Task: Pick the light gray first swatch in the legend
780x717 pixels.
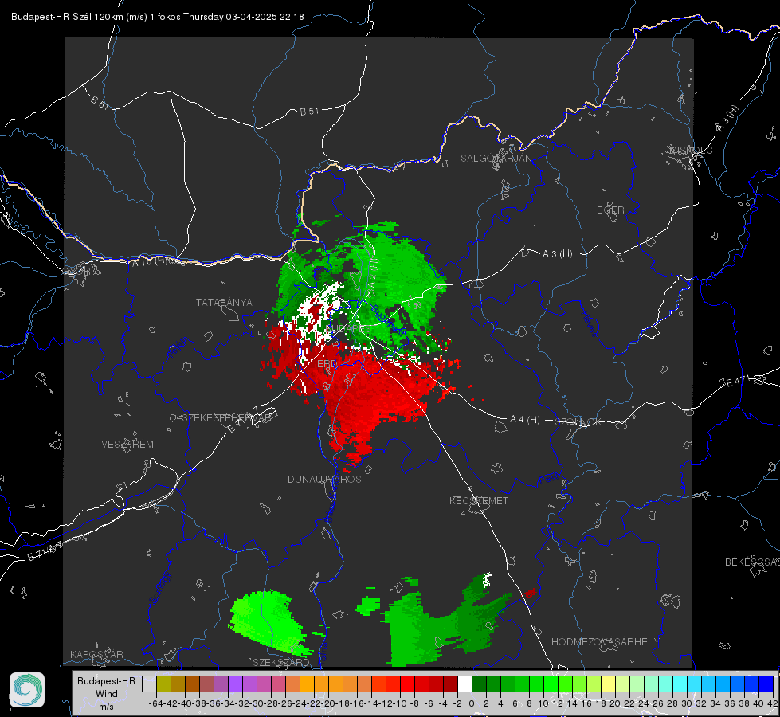Action: (149, 684)
